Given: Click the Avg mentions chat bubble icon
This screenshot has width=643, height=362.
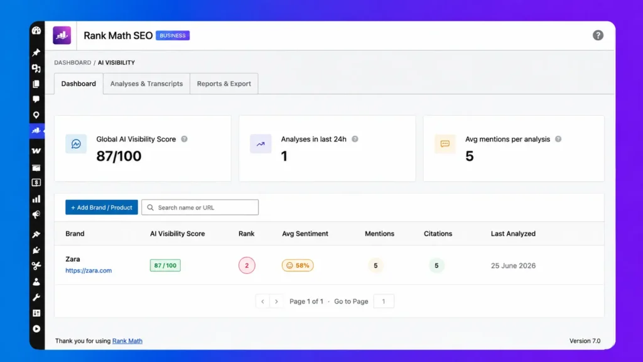Looking at the screenshot, I should pyautogui.click(x=445, y=144).
